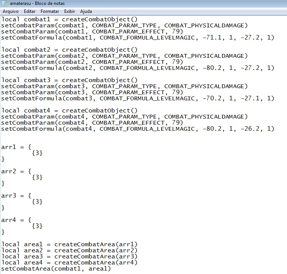This screenshot has height=274, width=287.
Task: Open the Arquivo menu
Action: point(10,11)
